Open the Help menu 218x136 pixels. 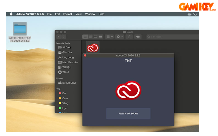pos(101,14)
